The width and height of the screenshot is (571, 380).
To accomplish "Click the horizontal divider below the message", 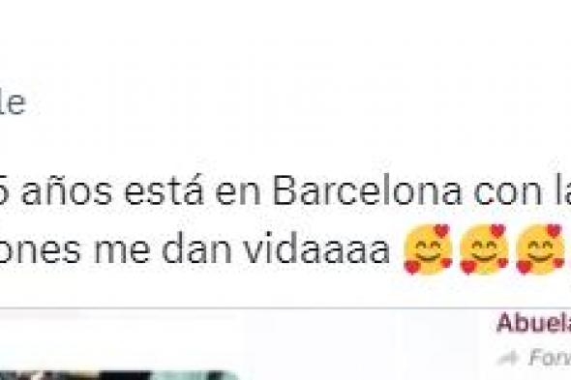I will coord(285,308).
